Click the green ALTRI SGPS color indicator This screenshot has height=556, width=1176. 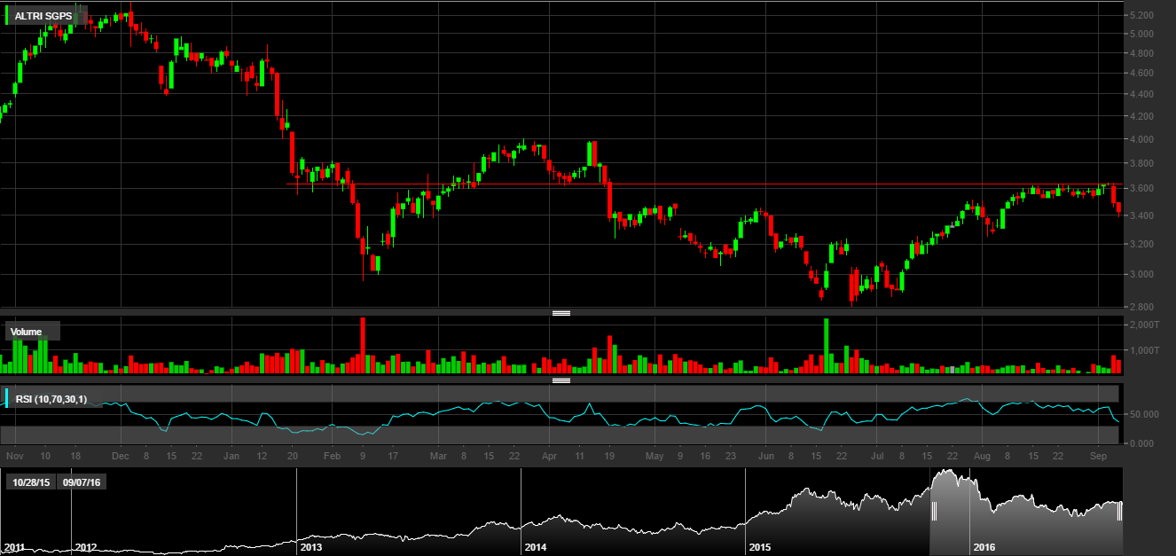(x=7, y=17)
